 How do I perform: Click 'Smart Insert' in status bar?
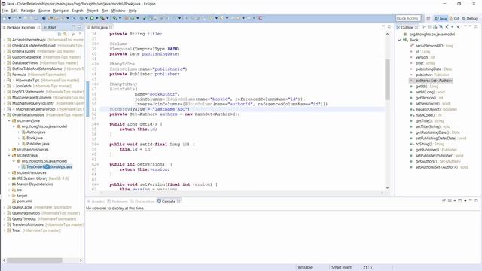[341, 268]
